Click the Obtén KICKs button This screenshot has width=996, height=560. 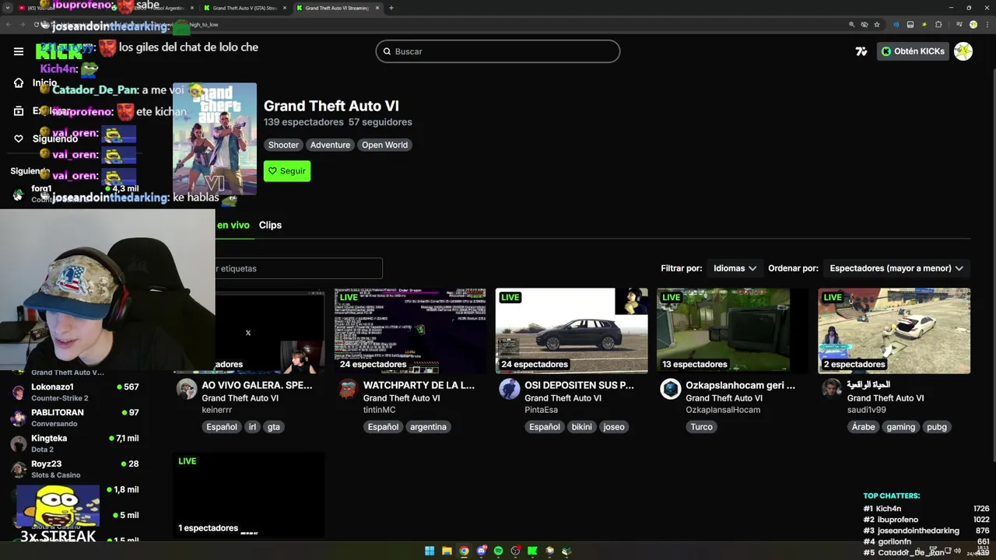coord(913,51)
